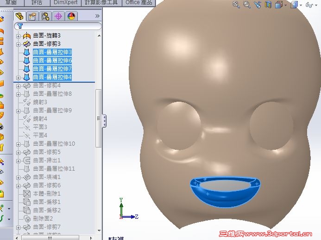Open the DimXpert ribbon tab
Viewport: 321px width, 240px height.
(65, 3)
